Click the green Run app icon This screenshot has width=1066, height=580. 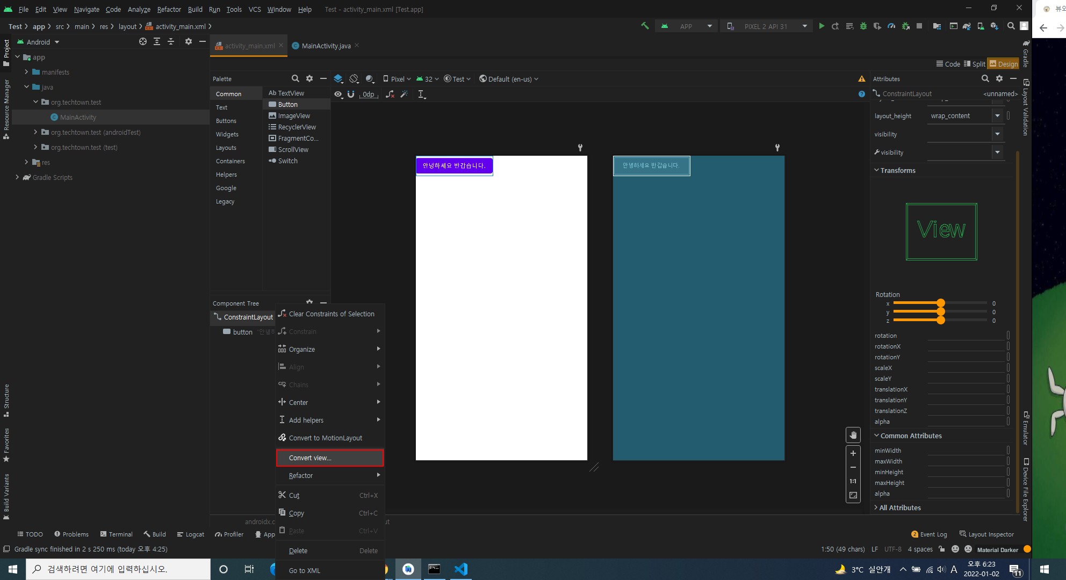[822, 26]
